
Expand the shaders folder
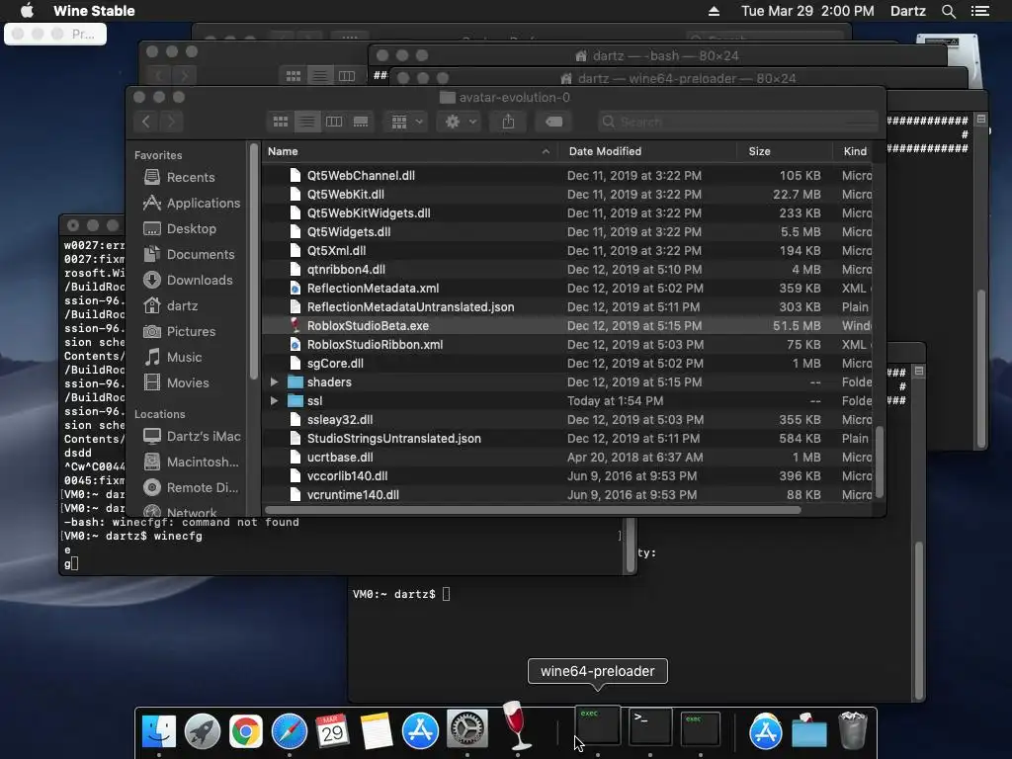(x=275, y=382)
